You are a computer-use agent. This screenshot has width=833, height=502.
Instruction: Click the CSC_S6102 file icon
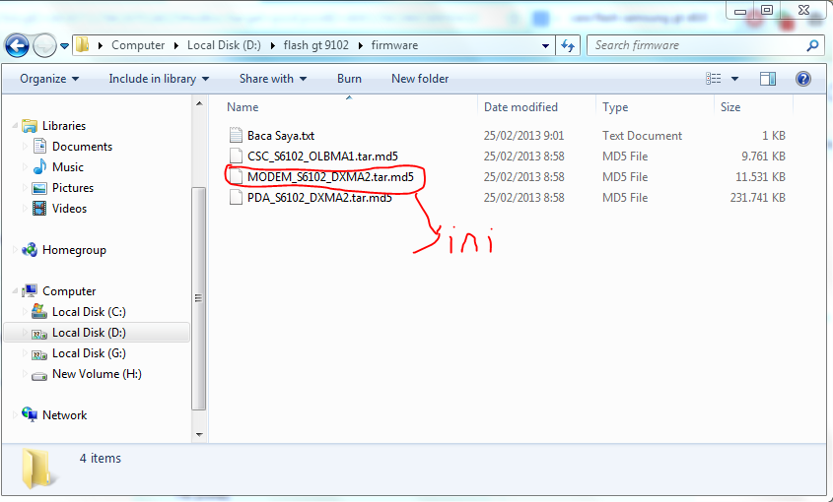click(x=236, y=156)
